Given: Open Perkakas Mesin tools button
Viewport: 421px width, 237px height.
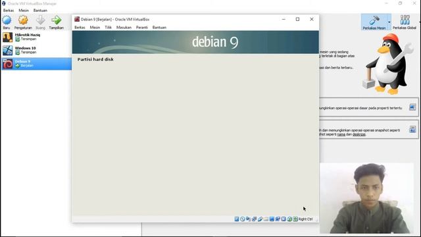Looking at the screenshot, I should [x=374, y=22].
